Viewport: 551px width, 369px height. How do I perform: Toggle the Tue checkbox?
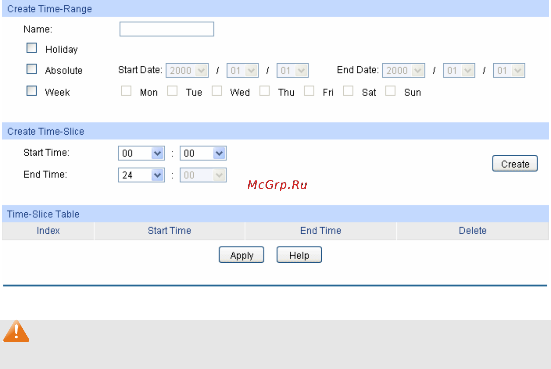coord(172,91)
